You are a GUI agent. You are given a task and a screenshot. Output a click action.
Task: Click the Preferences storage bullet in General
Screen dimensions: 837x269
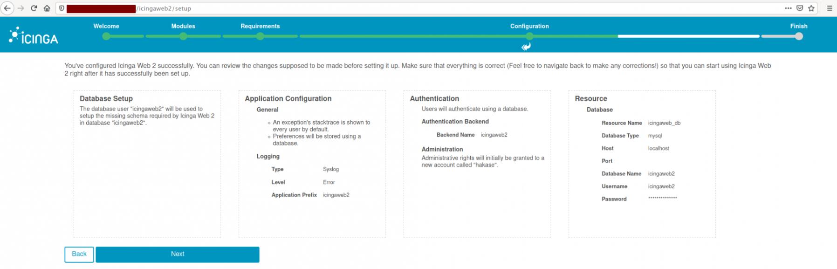pos(317,140)
